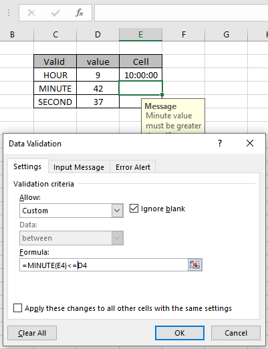Viewport: 268px width, 349px height.
Task: Click the Clear All button
Action: tap(32, 333)
